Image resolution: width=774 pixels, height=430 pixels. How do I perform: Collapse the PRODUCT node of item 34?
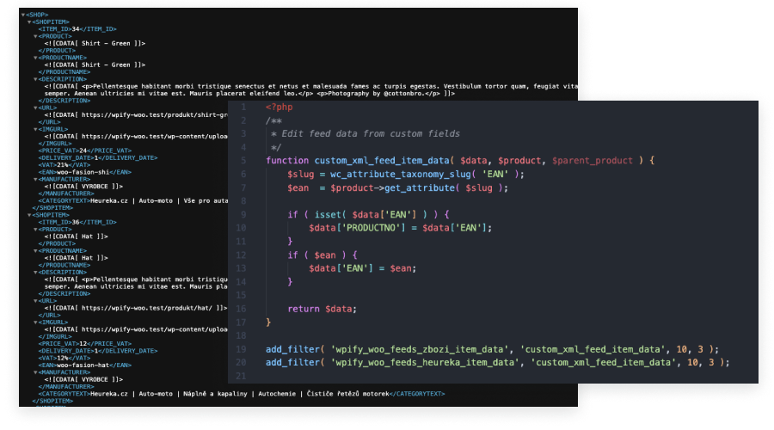click(x=35, y=36)
